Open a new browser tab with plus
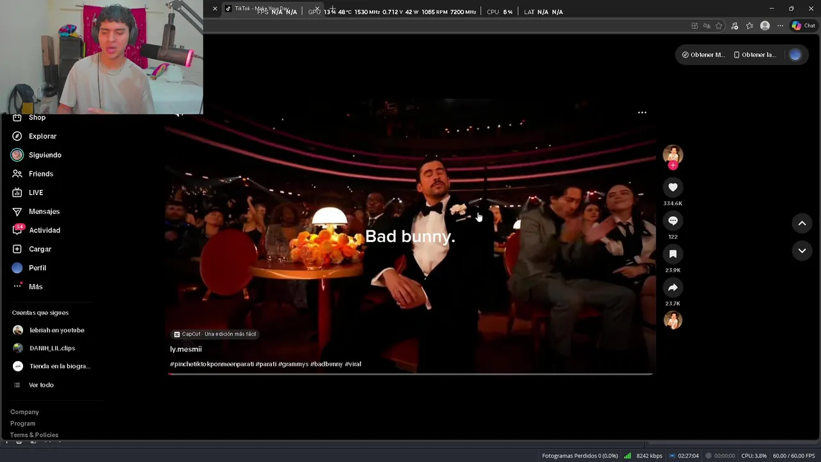Viewport: 821px width, 462px height. [x=332, y=9]
